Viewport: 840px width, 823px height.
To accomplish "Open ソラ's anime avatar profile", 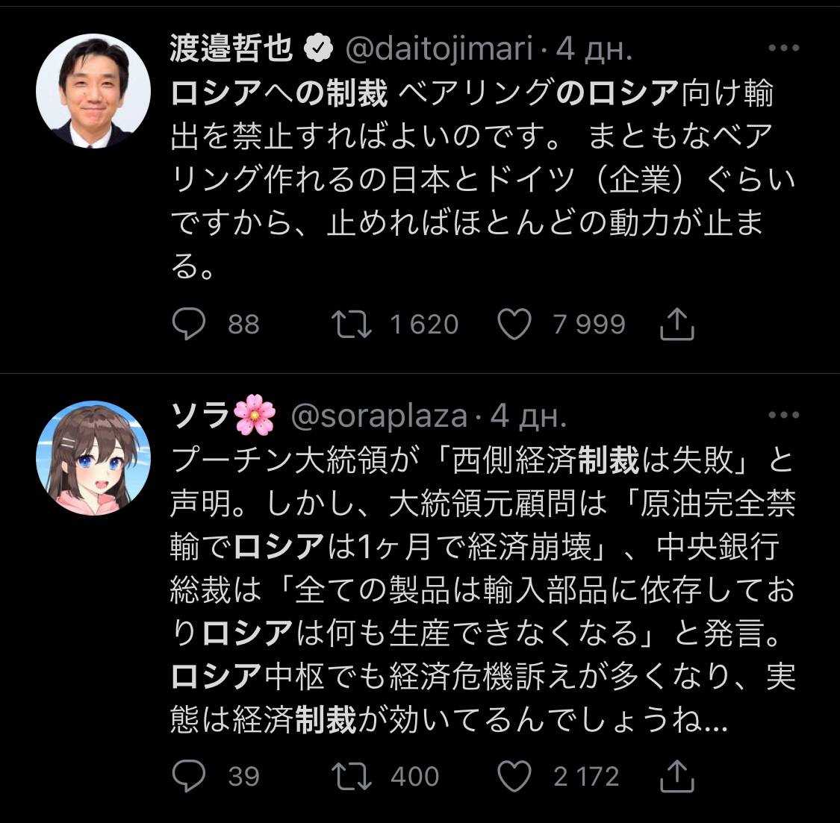I will pyautogui.click(x=93, y=457).
